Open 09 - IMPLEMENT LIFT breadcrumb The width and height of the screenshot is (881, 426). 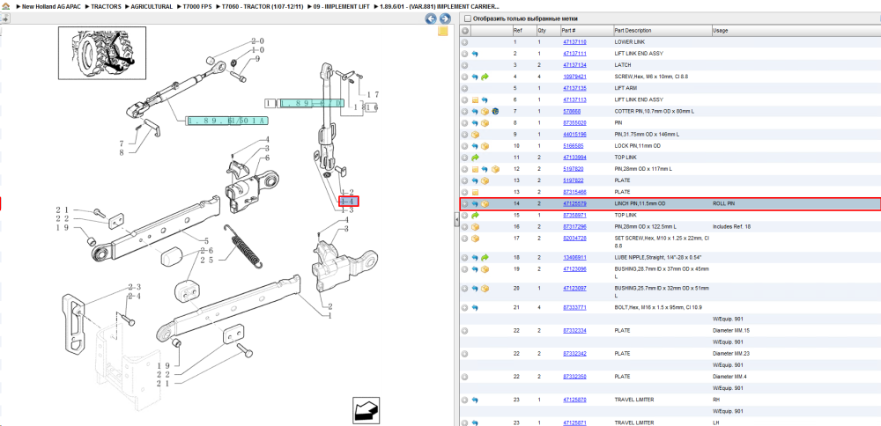[342, 6]
